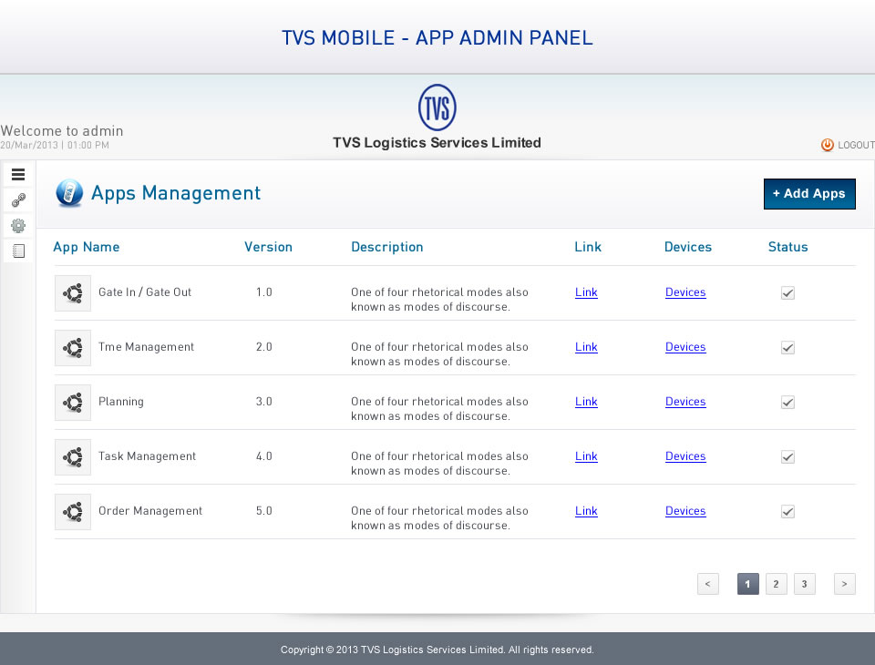The height and width of the screenshot is (665, 875).
Task: Click the Status column header
Action: [x=787, y=247]
